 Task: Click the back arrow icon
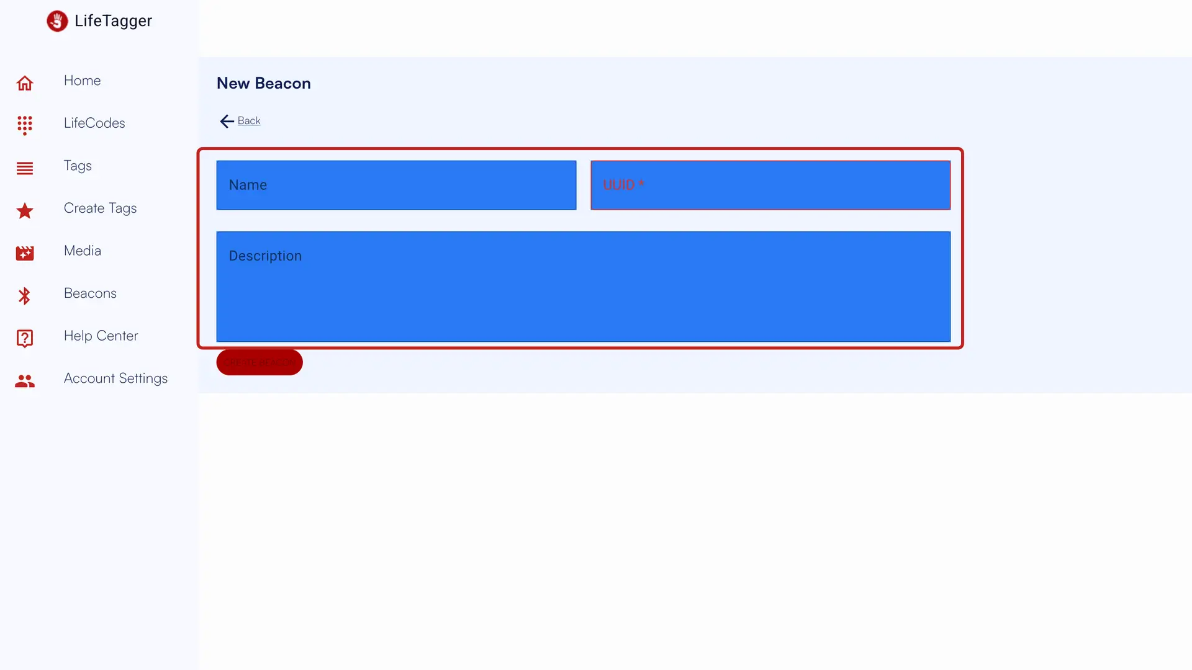(x=226, y=120)
